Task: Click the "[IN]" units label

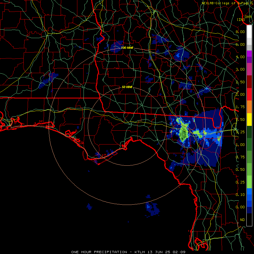Action: 241,19
